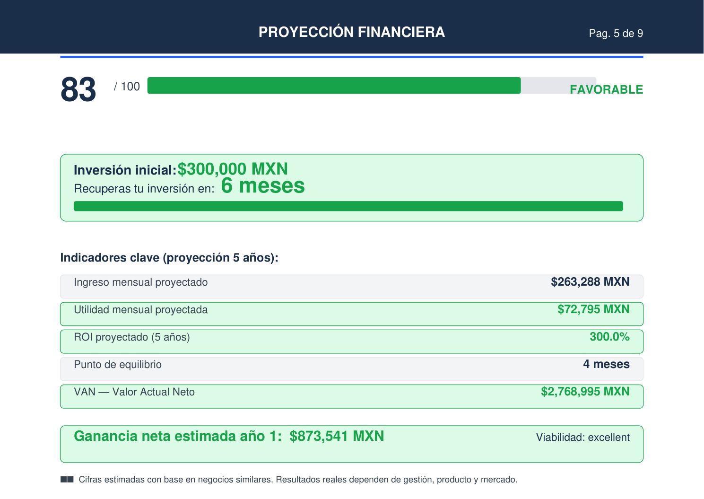
Task: Click the 'Indicadores clave (proyección 5 años):' heading
Action: [169, 258]
